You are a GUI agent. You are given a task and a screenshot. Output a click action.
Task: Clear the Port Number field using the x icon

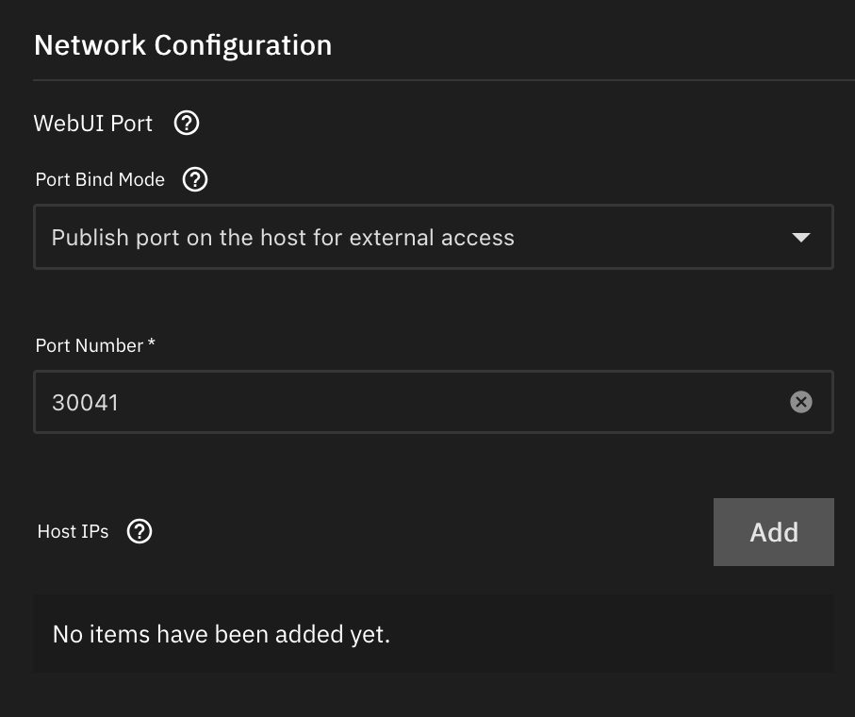pyautogui.click(x=801, y=402)
